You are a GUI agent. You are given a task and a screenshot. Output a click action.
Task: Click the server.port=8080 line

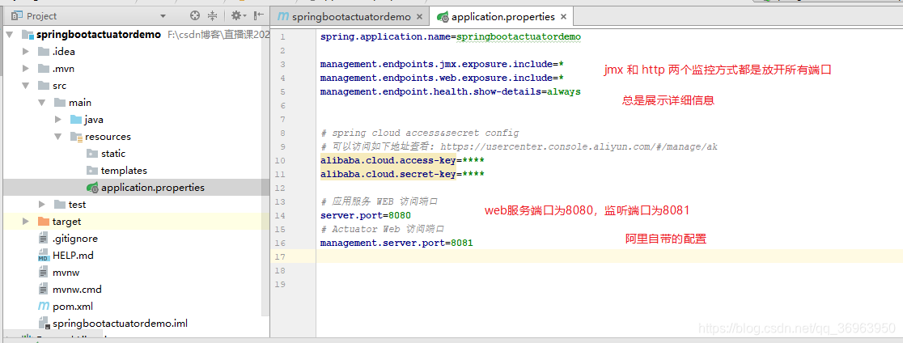366,215
